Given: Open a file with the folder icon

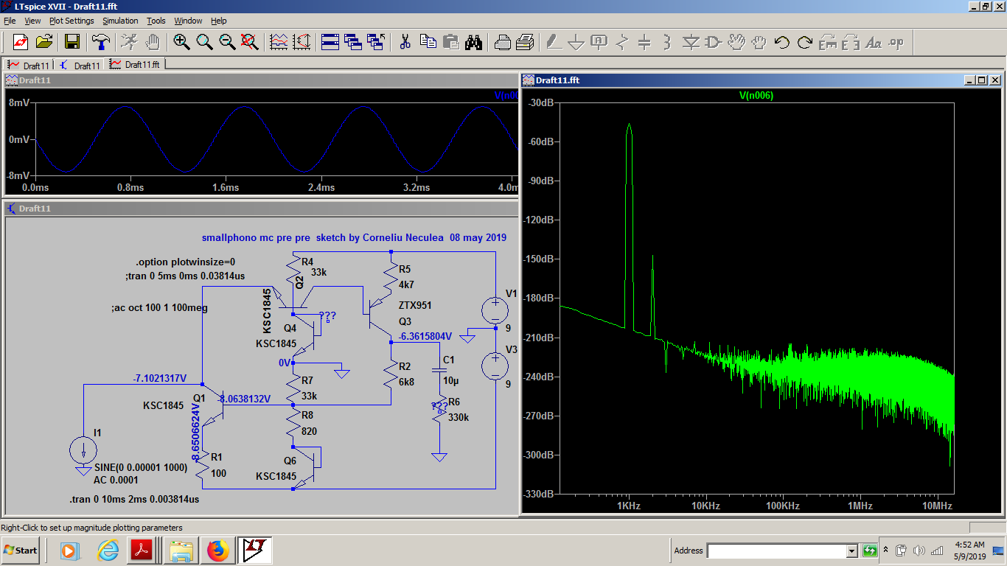Looking at the screenshot, I should pos(44,42).
